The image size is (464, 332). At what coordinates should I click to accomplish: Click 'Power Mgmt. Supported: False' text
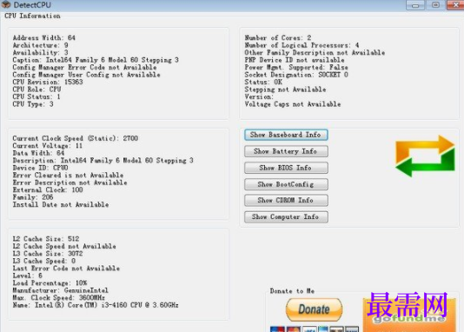pos(296,67)
